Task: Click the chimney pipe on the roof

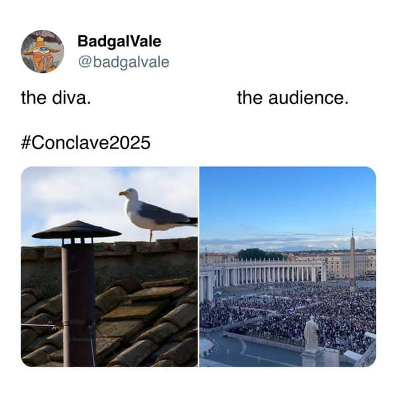Action: (78, 304)
